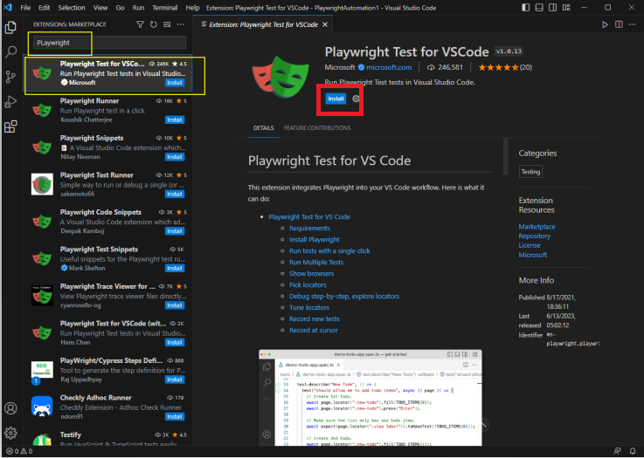Open Extensions panel more actions menu

point(181,24)
